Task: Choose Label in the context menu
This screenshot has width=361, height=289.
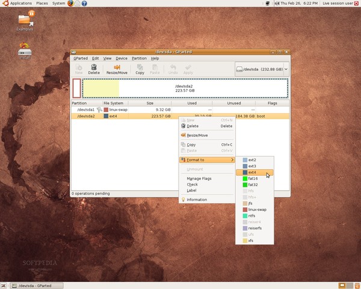Action: click(x=207, y=190)
